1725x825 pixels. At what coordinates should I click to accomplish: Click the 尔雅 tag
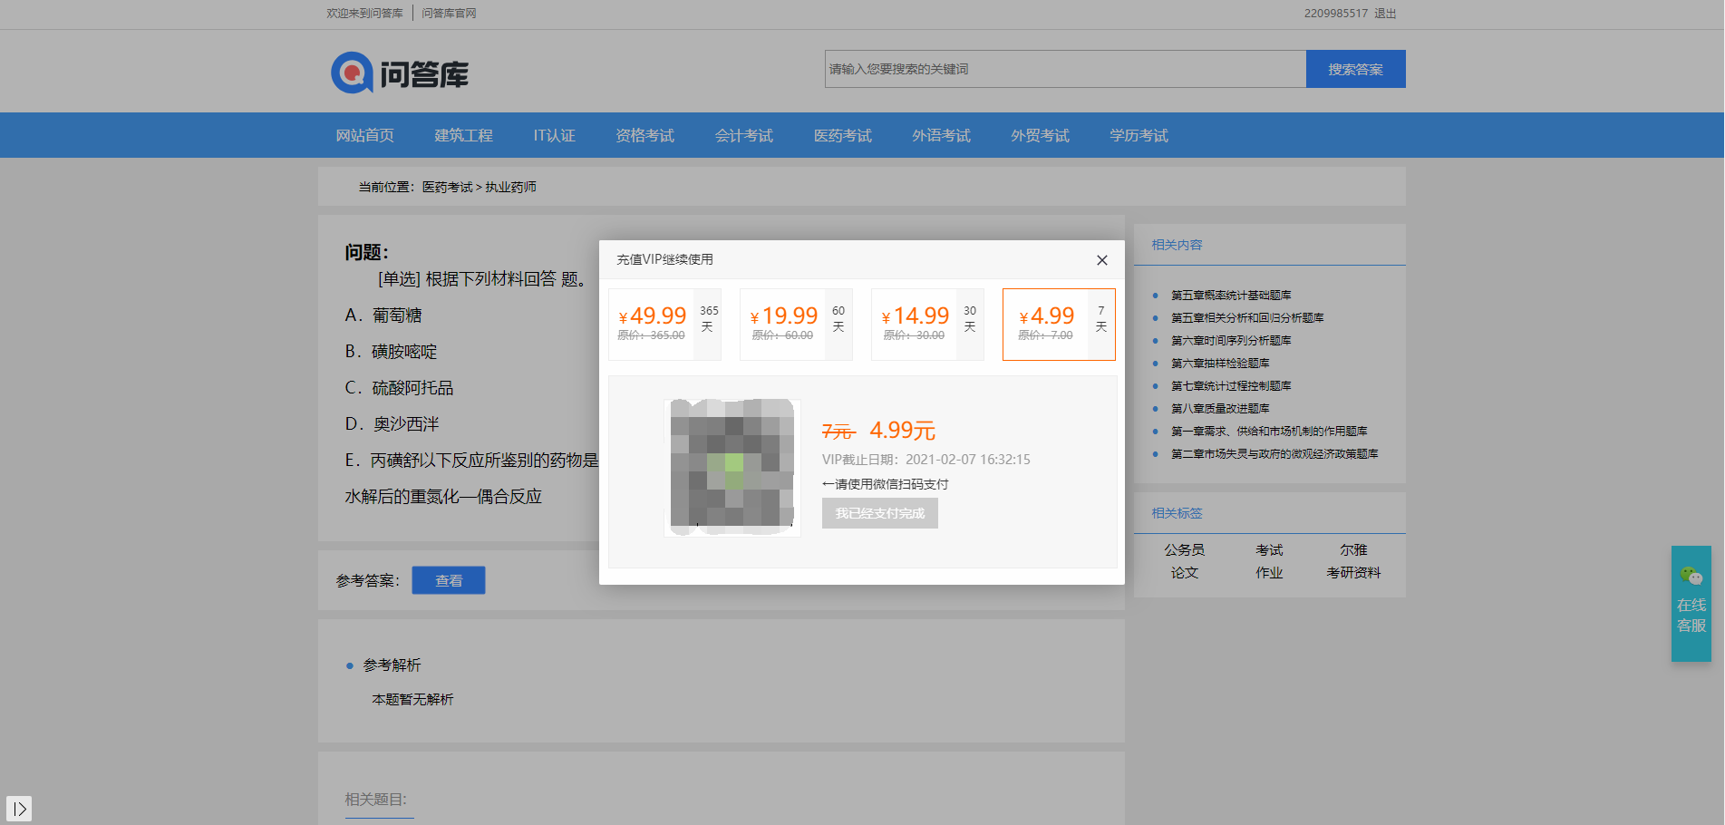point(1353,550)
